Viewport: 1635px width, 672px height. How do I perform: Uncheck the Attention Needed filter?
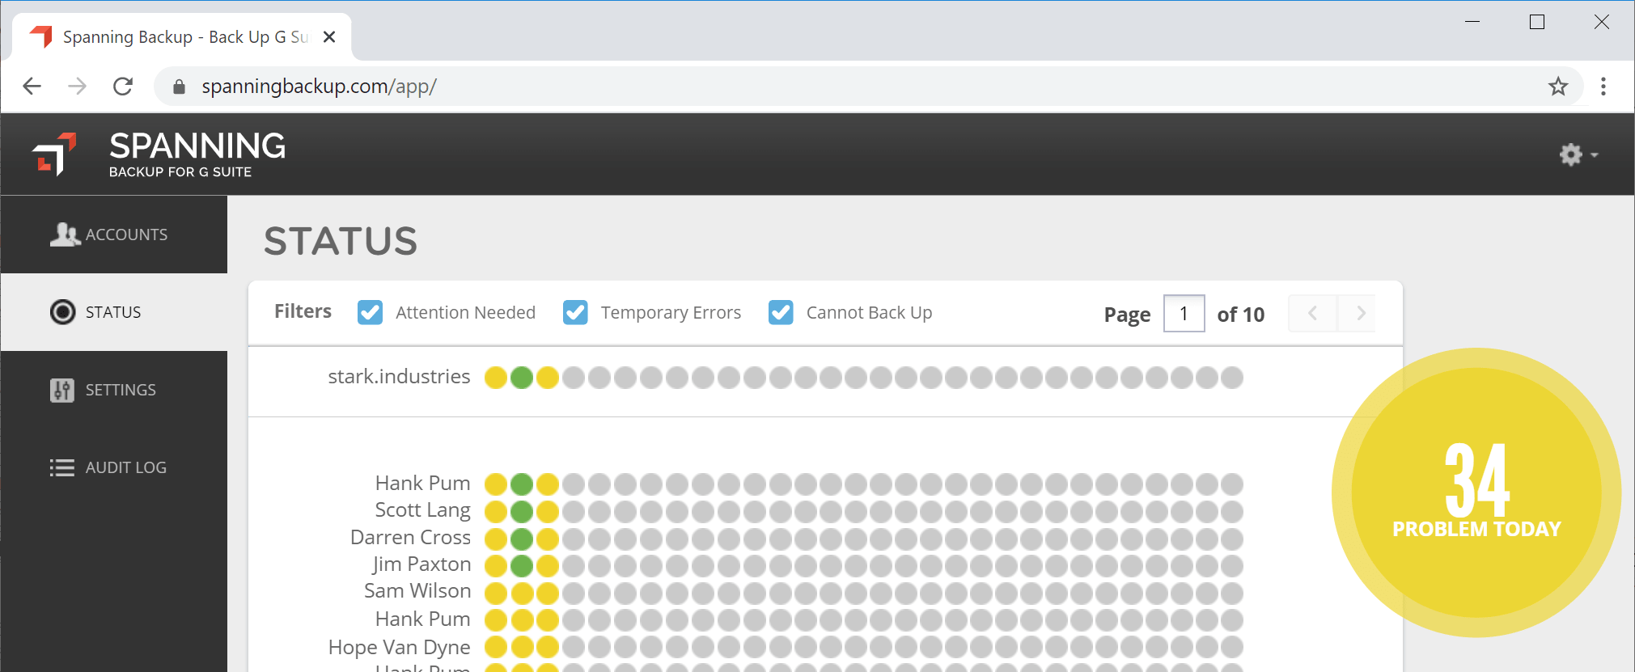pyautogui.click(x=371, y=313)
